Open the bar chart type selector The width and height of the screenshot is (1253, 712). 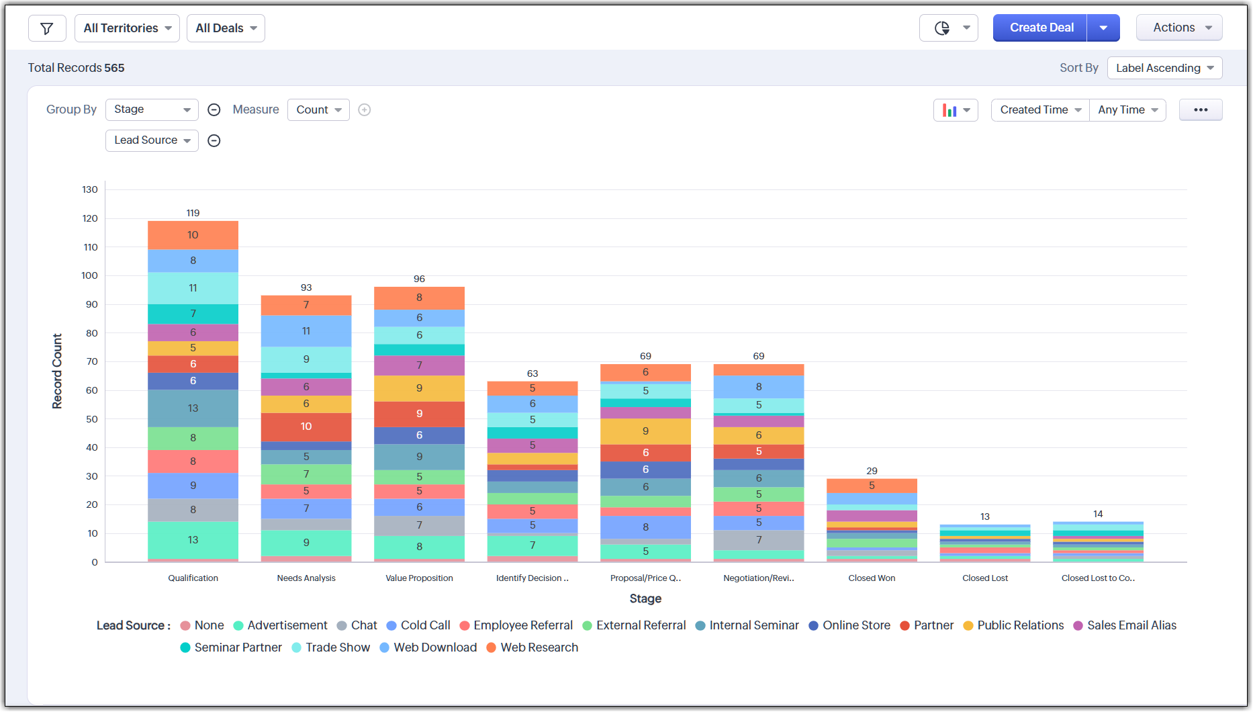955,110
